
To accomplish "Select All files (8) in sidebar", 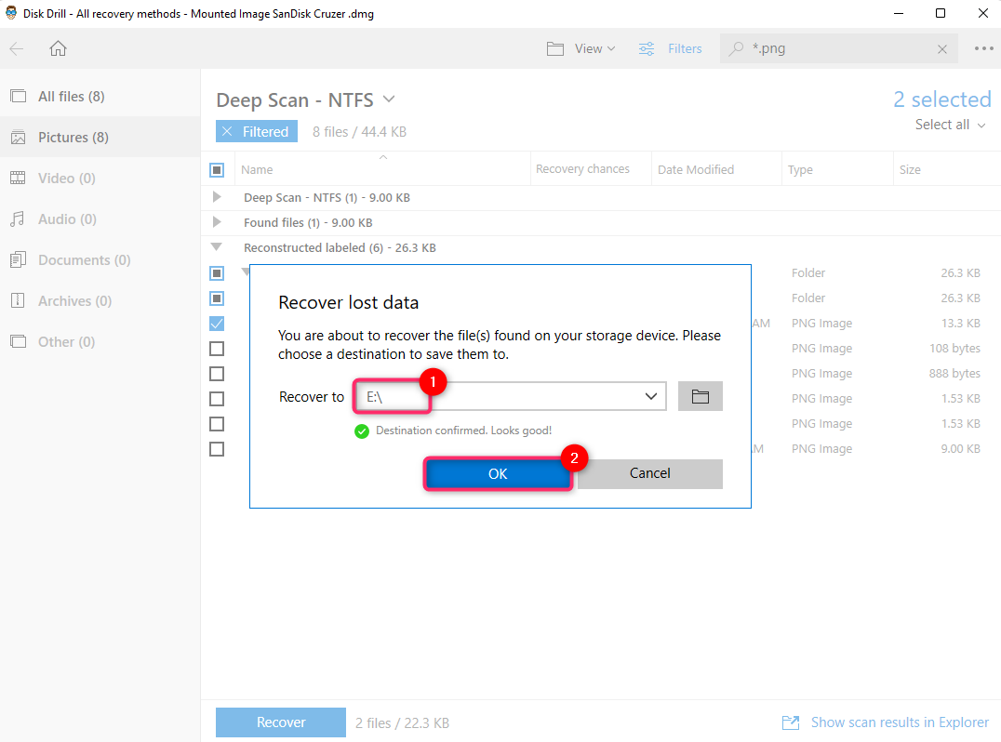I will 100,97.
